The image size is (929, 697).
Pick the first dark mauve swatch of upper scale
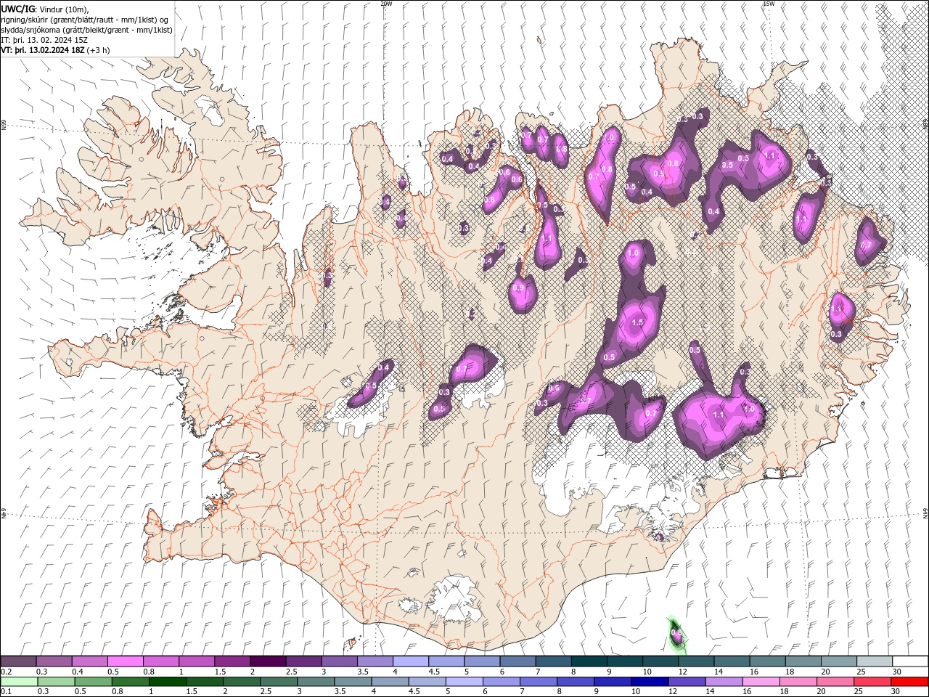tap(18, 661)
